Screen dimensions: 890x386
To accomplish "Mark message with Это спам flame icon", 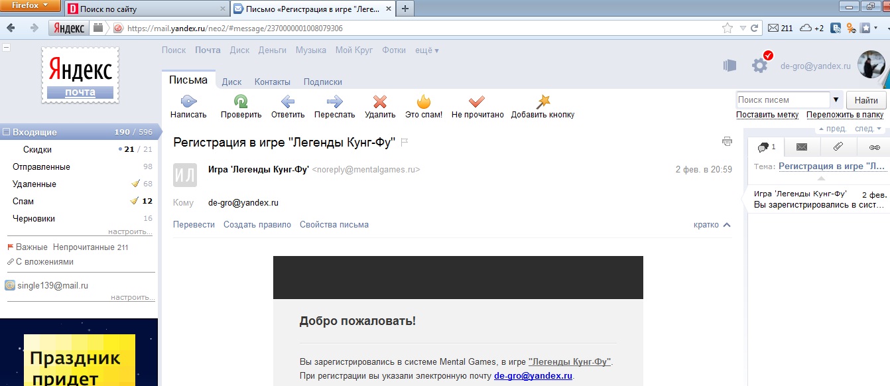I will [424, 101].
